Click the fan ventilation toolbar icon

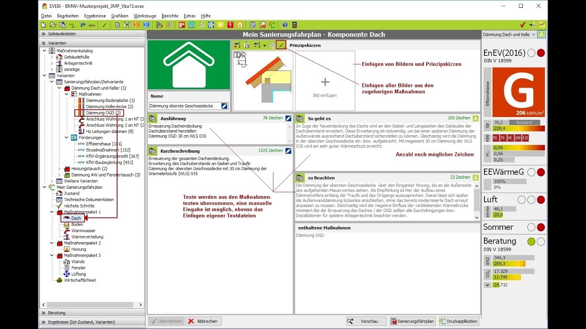click(211, 25)
